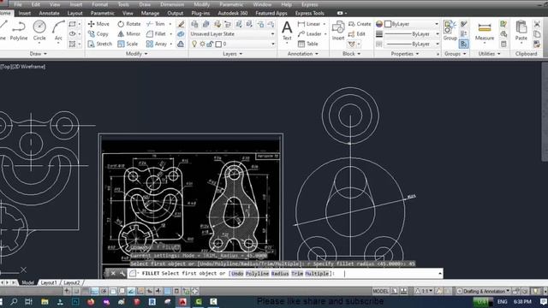Screen dimensions: 548x308
Task: Switch to the Parametric ribbon tab
Action: (x=103, y=14)
